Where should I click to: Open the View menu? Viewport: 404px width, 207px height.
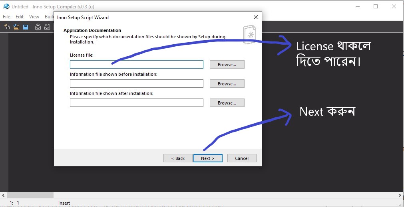tap(34, 17)
